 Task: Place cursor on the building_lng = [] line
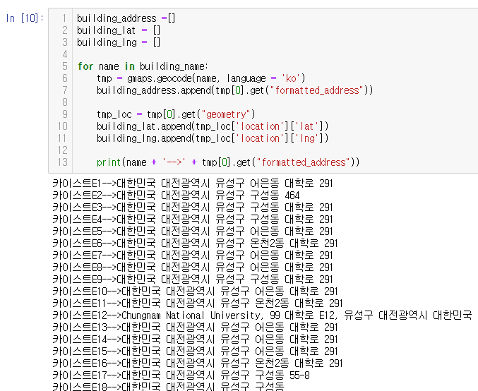(118, 42)
